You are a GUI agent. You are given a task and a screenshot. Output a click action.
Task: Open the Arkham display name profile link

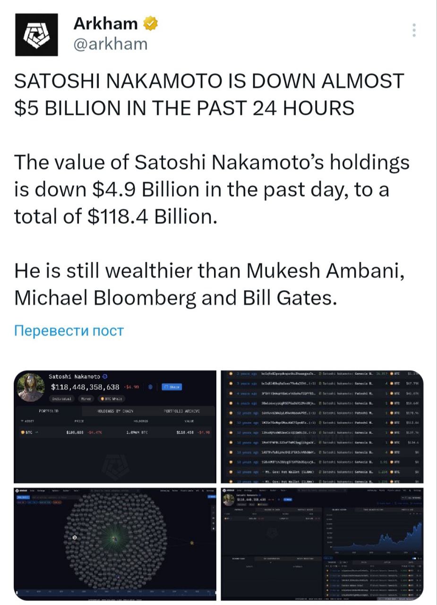(x=106, y=23)
